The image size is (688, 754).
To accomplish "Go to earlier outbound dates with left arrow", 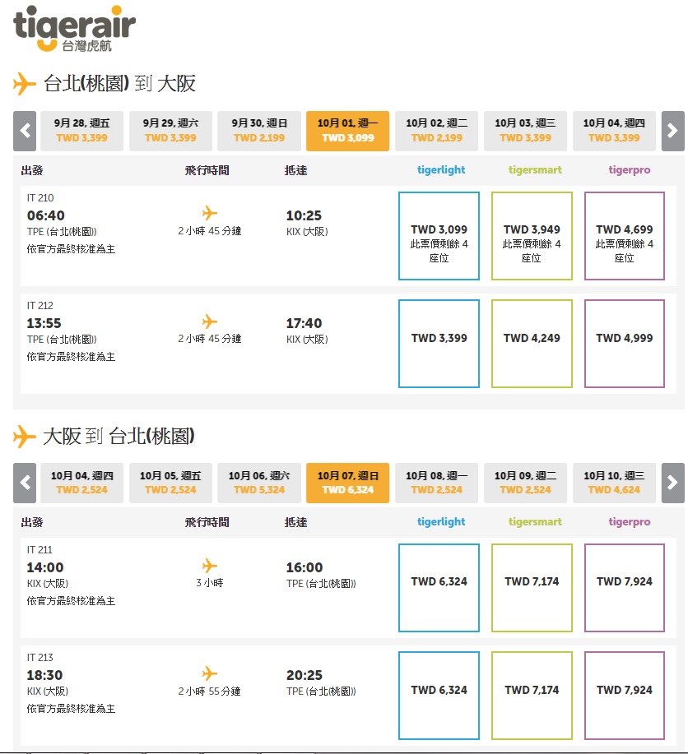I will (x=25, y=131).
